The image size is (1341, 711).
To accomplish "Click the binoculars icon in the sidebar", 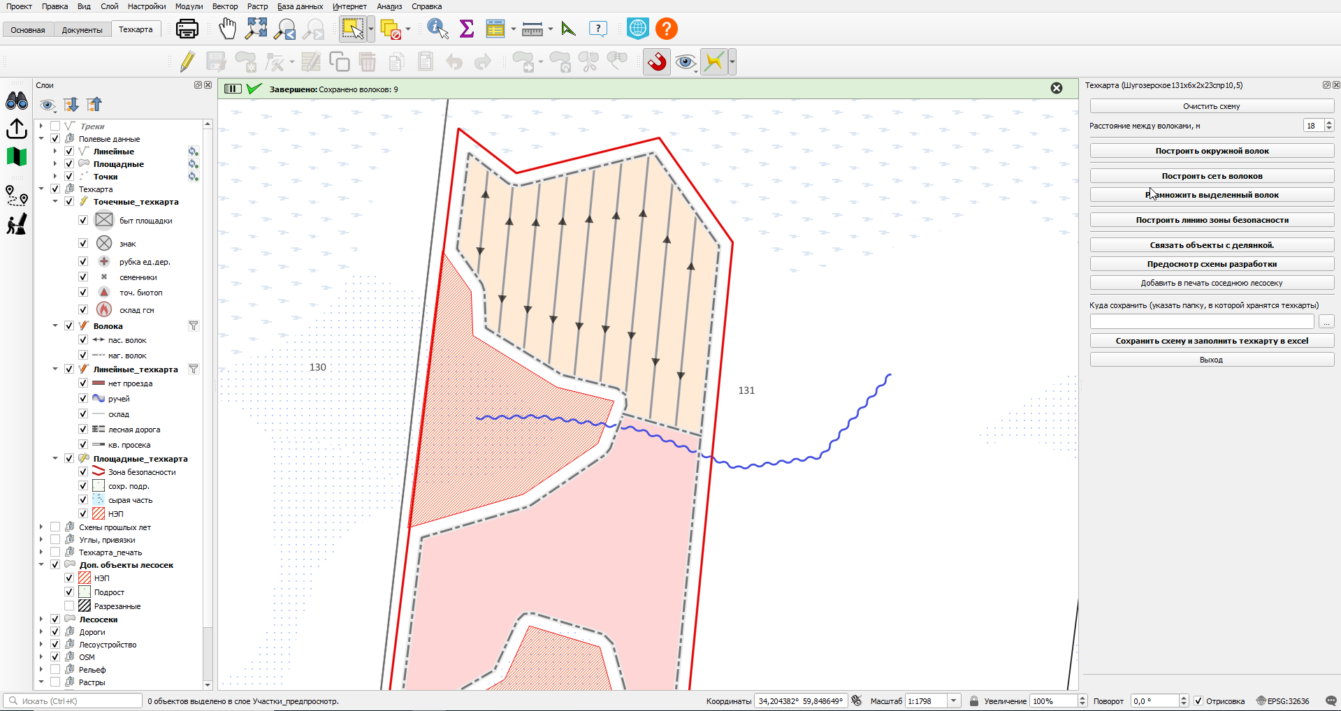I will coord(17,101).
